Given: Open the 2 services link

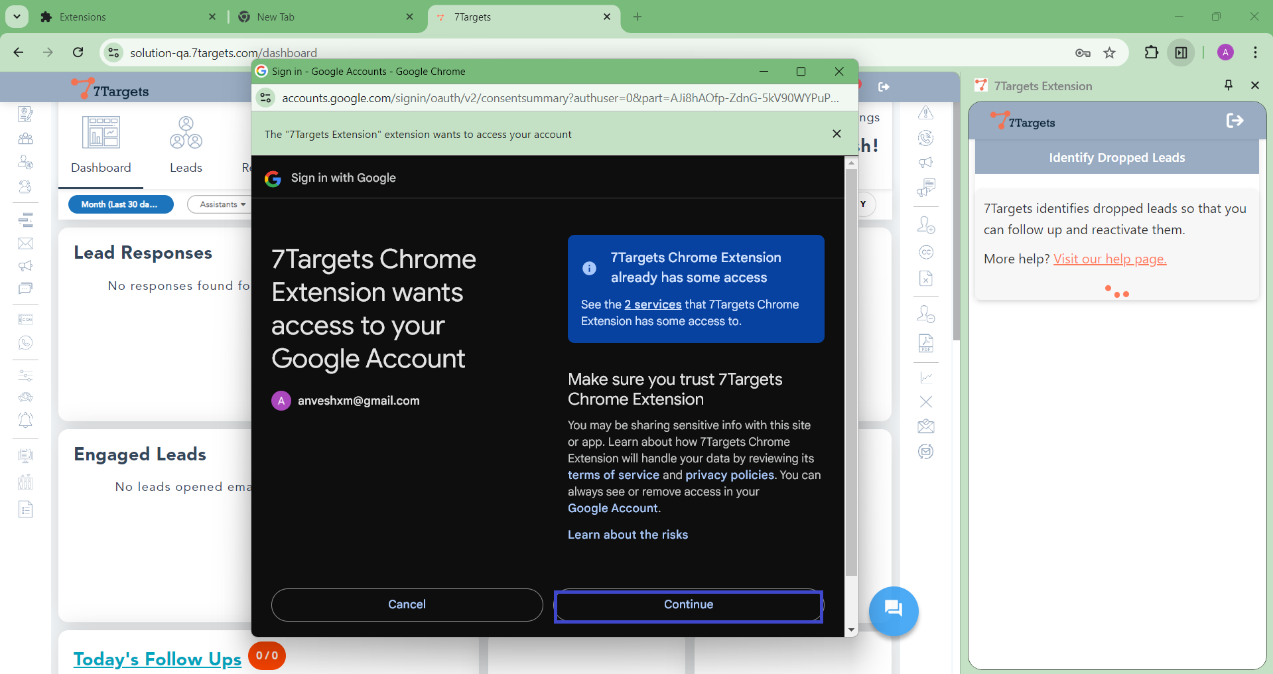Looking at the screenshot, I should 653,304.
